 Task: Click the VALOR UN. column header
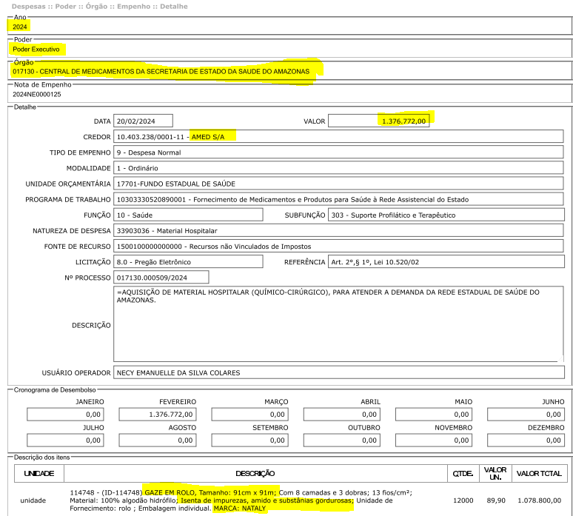click(x=495, y=474)
